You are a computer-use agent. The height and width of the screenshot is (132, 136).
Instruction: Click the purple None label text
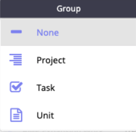click(48, 33)
